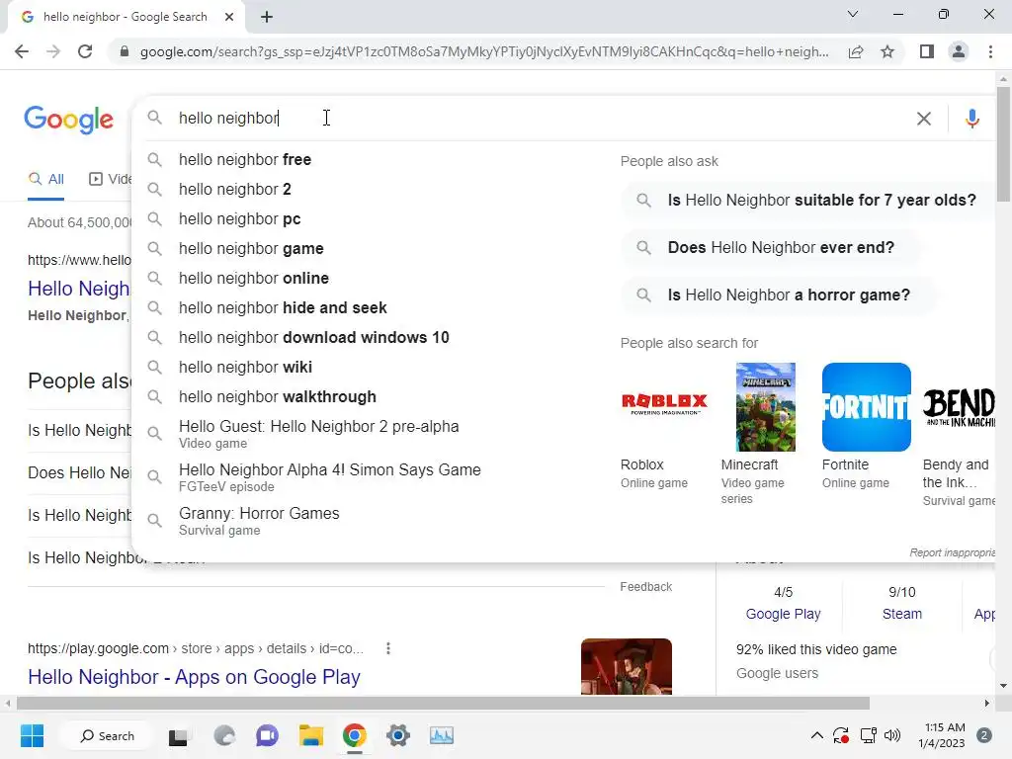
Task: Show hidden tray icons chevron
Action: [816, 735]
